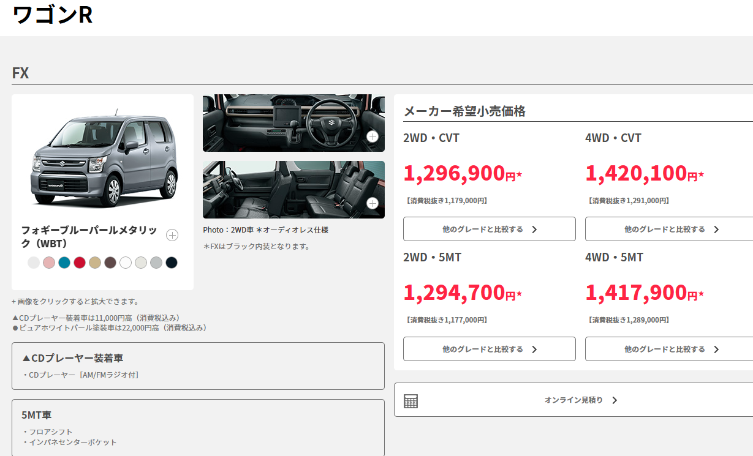Image resolution: width=753 pixels, height=456 pixels.
Task: Select the pure white color swatch
Action: pyautogui.click(x=126, y=263)
